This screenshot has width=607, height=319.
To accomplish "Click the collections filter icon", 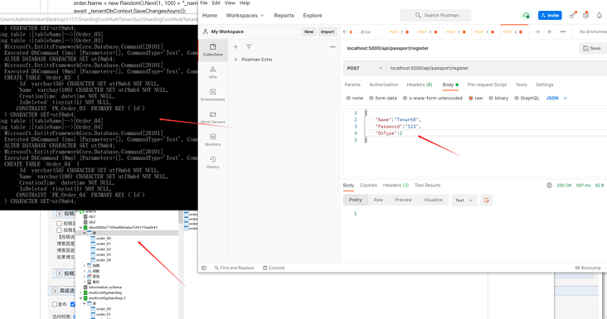I will [x=249, y=46].
